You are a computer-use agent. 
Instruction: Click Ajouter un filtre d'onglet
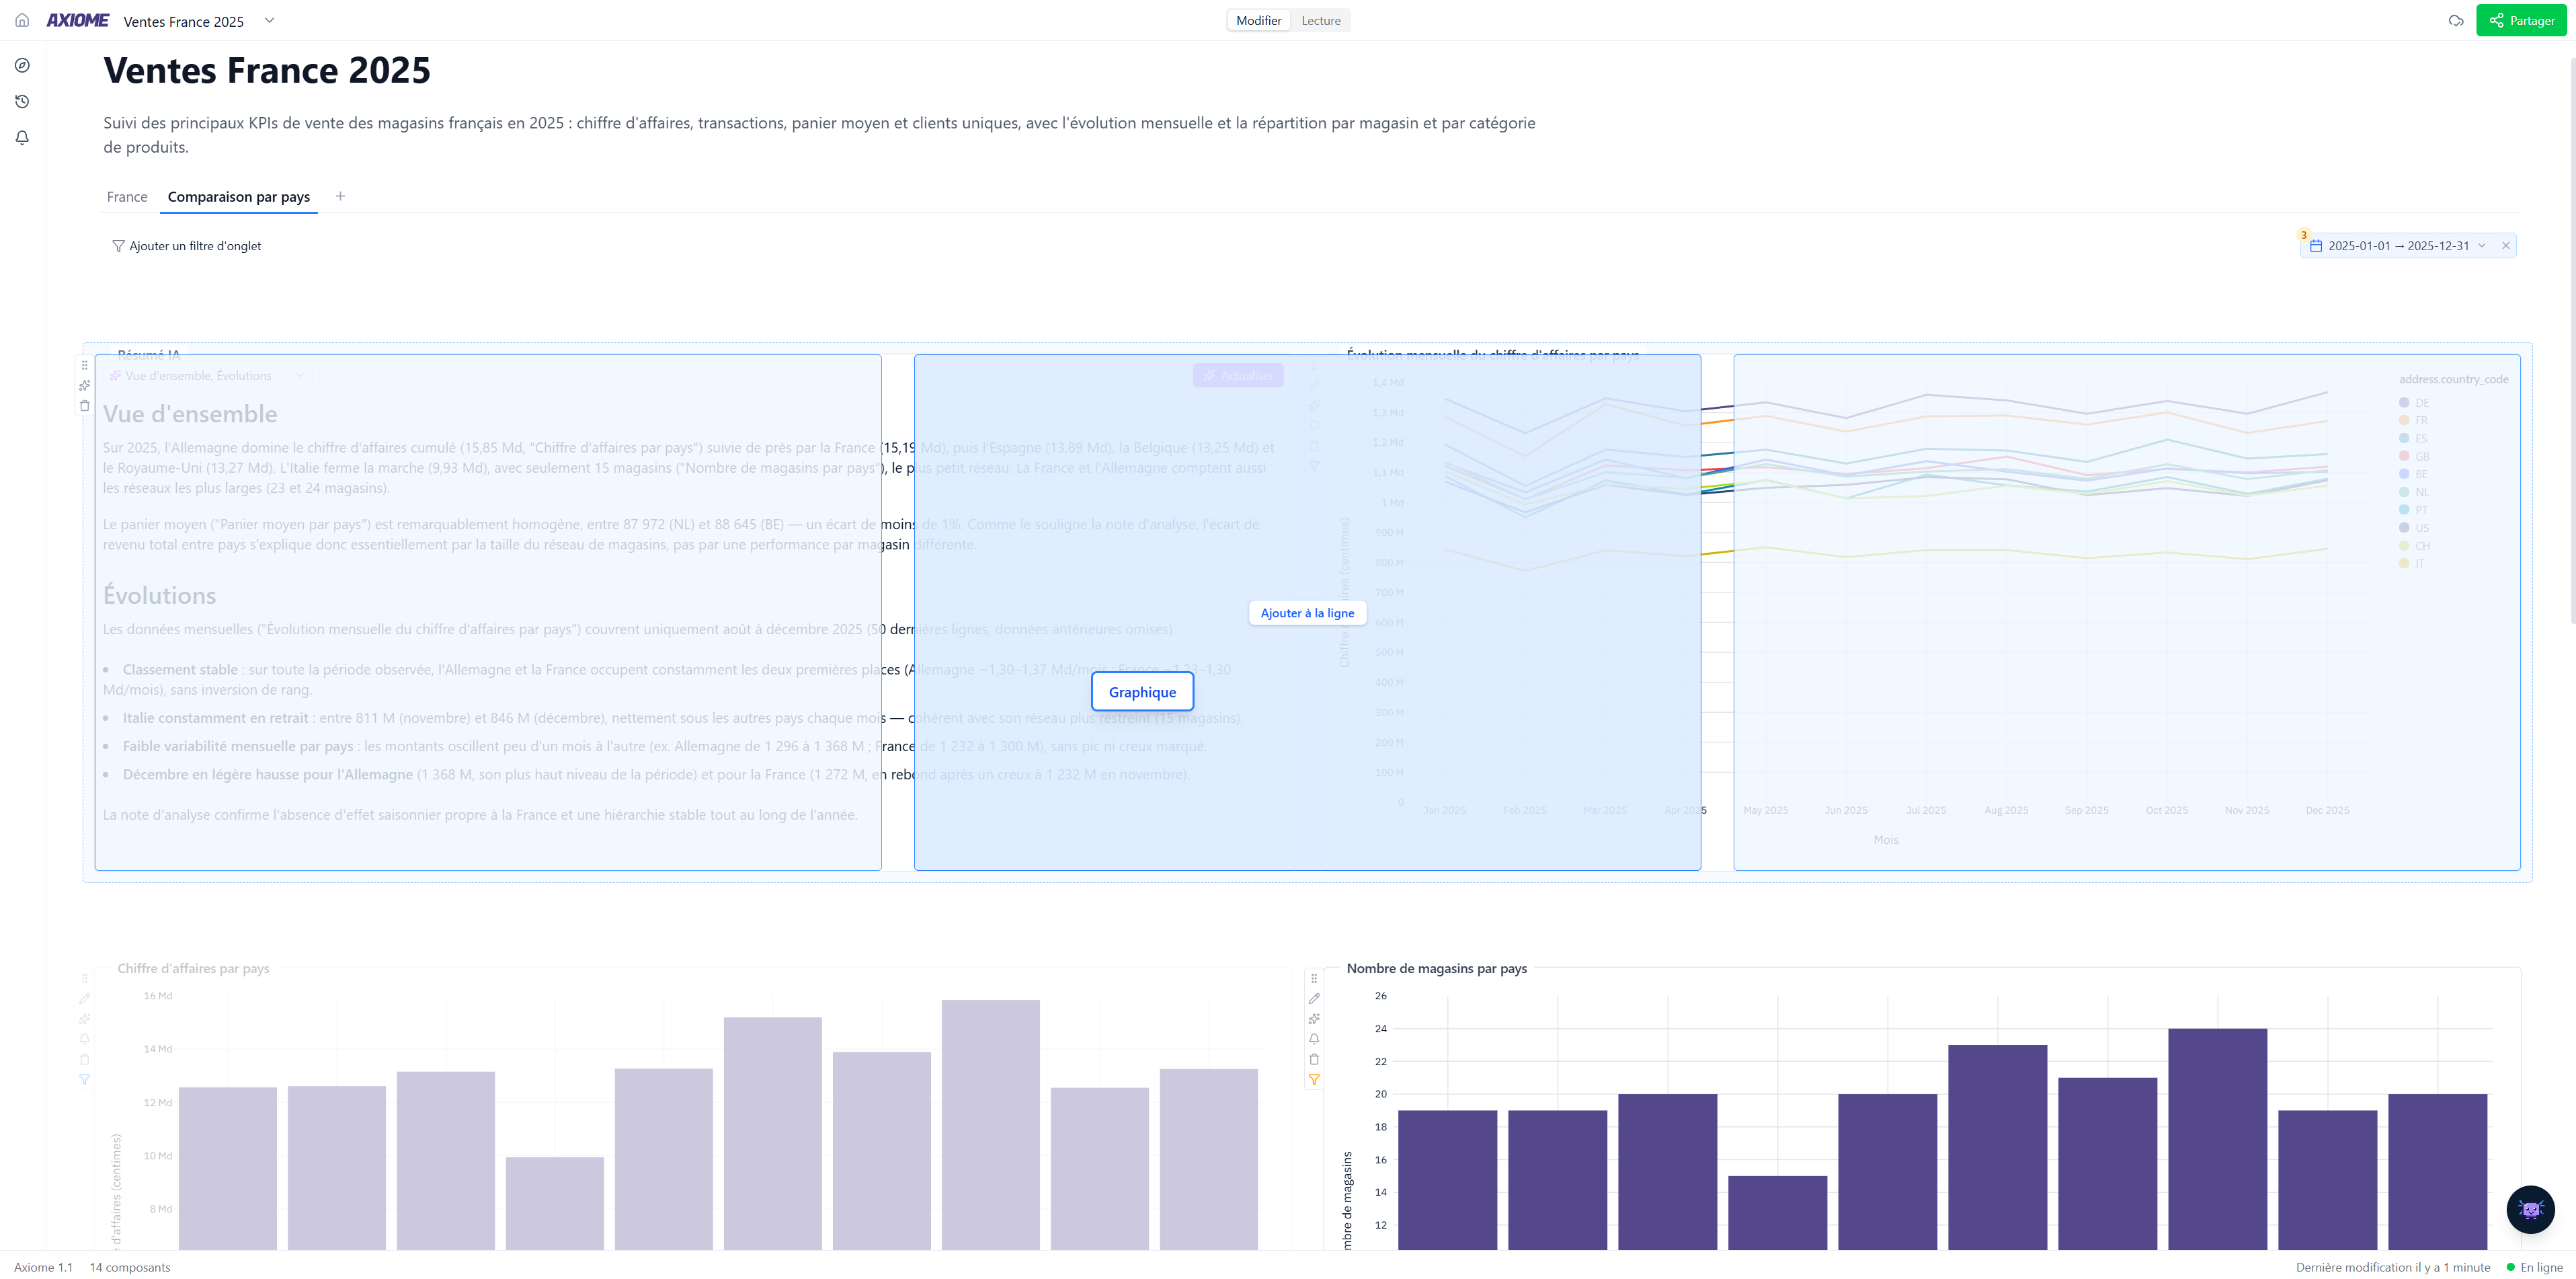point(187,246)
